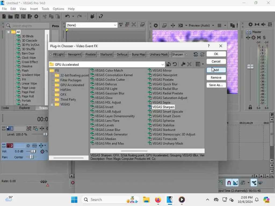The width and height of the screenshot is (275, 206).
Task: Open the Undo history dropdown arrow
Action: pos(73,16)
